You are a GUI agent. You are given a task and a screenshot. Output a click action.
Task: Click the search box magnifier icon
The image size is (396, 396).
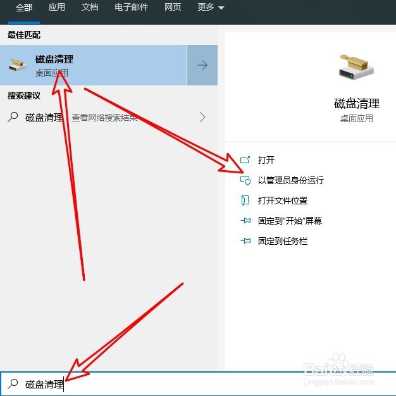(13, 384)
